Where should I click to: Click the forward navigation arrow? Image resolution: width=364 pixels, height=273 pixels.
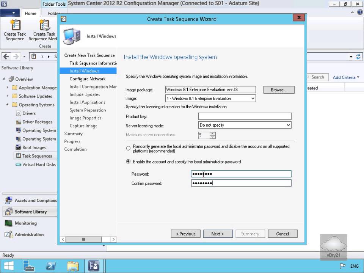pyautogui.click(x=16, y=56)
